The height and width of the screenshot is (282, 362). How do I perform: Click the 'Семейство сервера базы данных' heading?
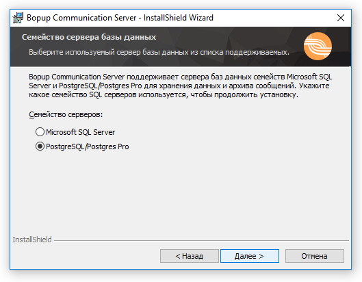89,37
